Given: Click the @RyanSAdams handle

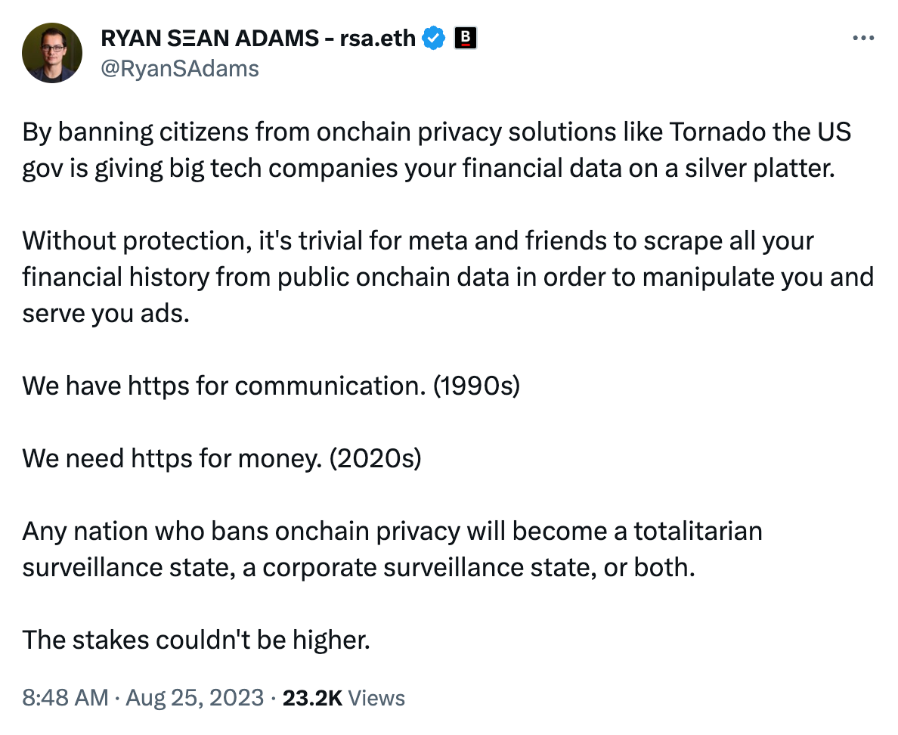Looking at the screenshot, I should [180, 69].
